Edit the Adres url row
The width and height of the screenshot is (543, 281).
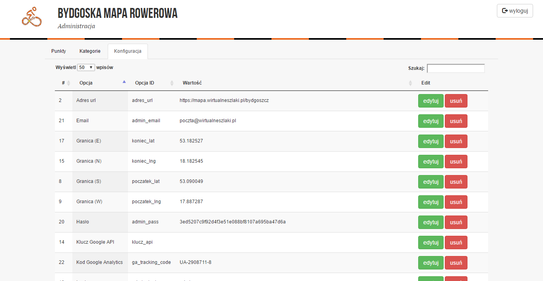pos(431,101)
